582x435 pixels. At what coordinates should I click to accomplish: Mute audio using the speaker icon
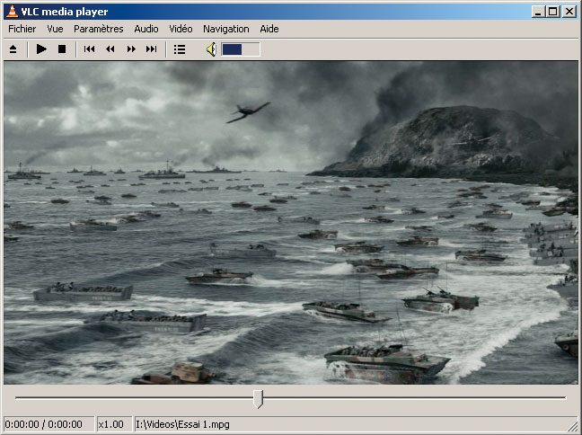210,49
